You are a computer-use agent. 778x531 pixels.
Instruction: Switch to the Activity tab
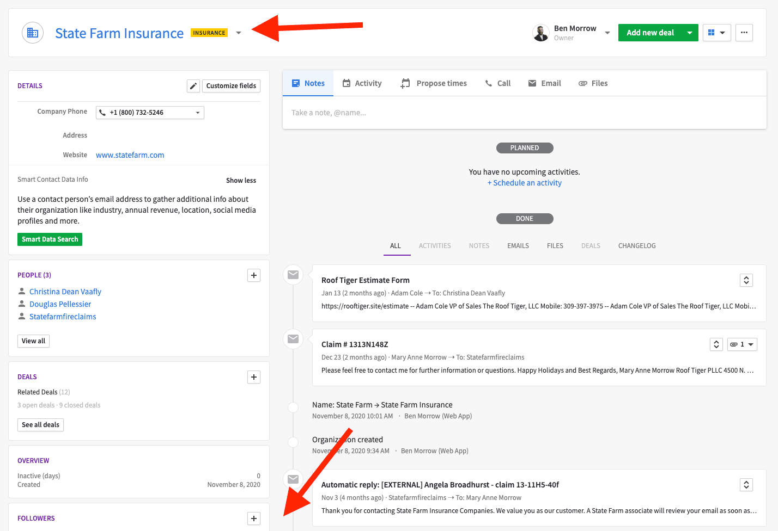click(362, 83)
